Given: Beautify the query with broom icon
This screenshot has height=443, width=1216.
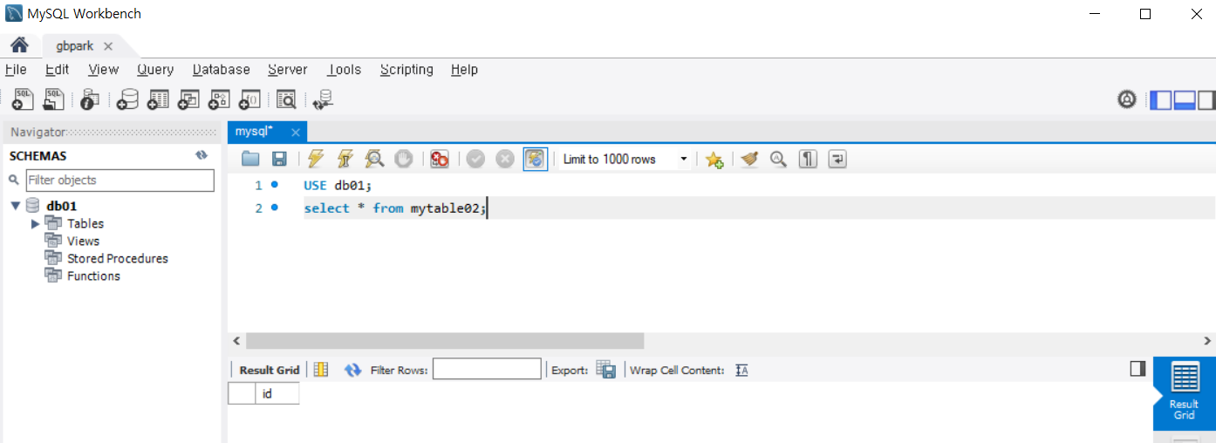Looking at the screenshot, I should [749, 159].
